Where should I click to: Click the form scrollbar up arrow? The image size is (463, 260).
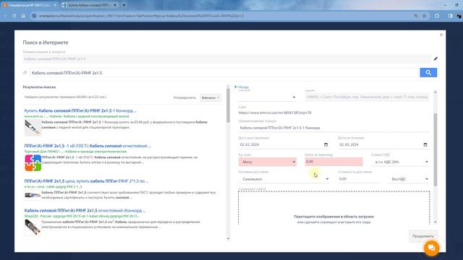click(436, 92)
